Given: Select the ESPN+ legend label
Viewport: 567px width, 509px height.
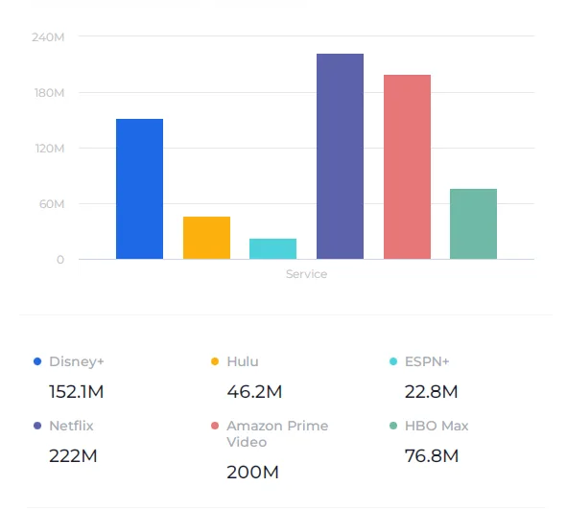Looking at the screenshot, I should coord(427,361).
